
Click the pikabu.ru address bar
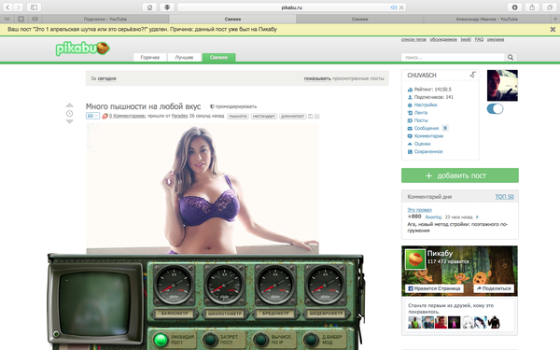click(292, 7)
